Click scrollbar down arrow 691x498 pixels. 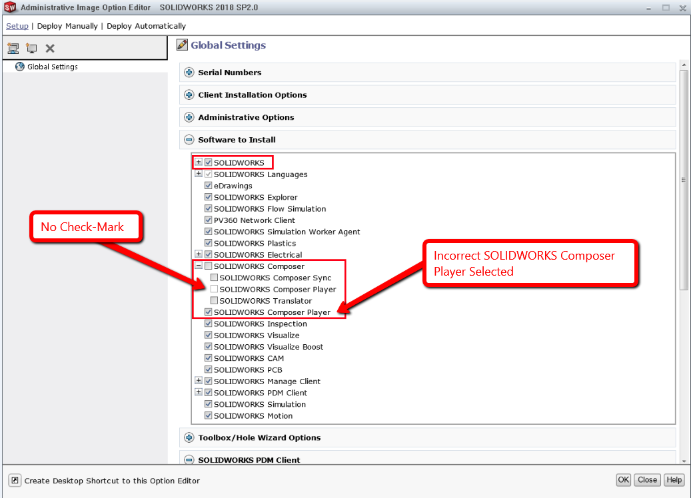point(684,461)
